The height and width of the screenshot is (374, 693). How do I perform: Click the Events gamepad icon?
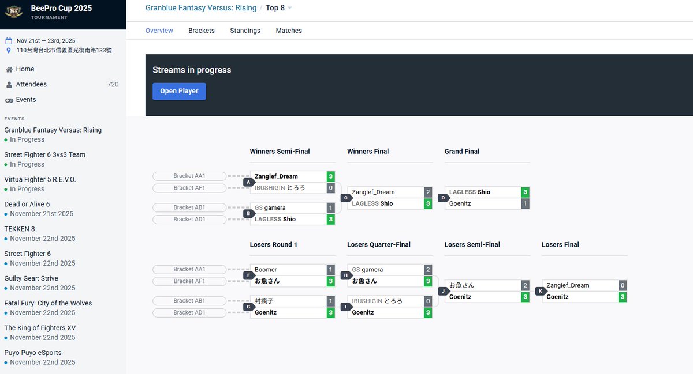pos(9,100)
